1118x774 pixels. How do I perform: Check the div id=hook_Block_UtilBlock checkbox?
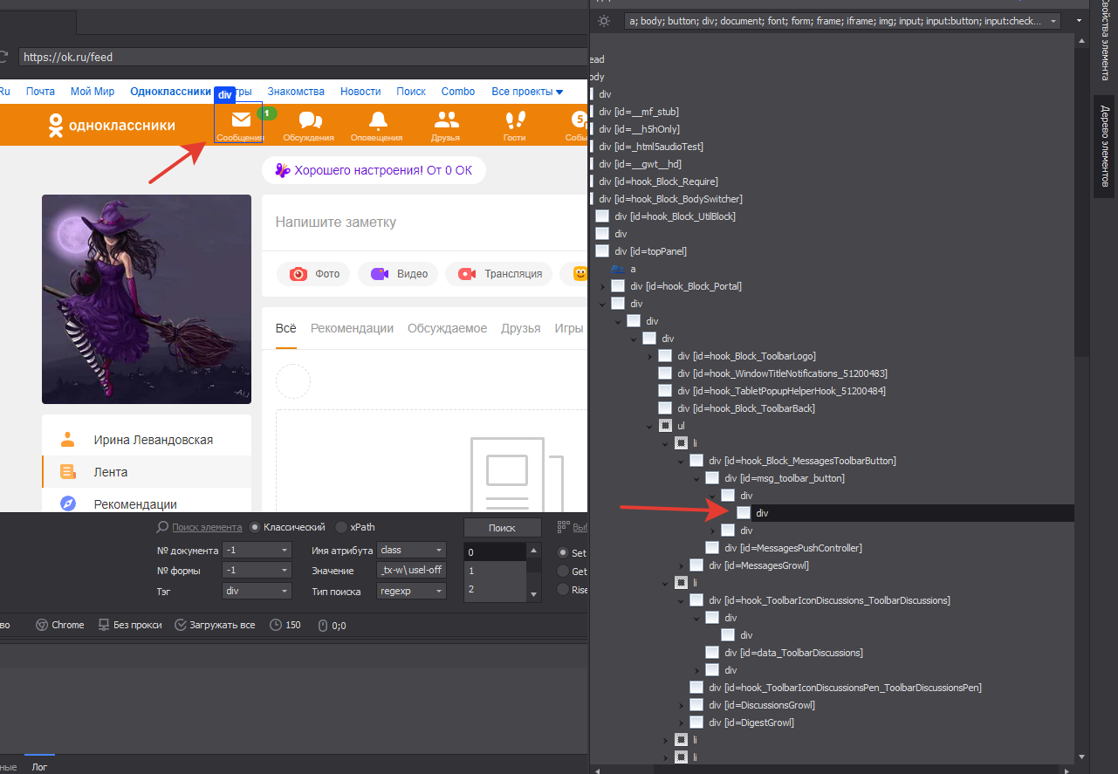pyautogui.click(x=602, y=216)
